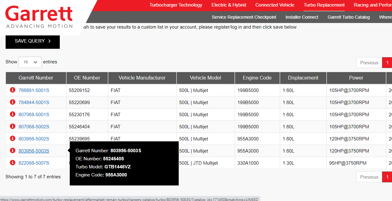Select OE number cell 55220699

[x=87, y=103]
